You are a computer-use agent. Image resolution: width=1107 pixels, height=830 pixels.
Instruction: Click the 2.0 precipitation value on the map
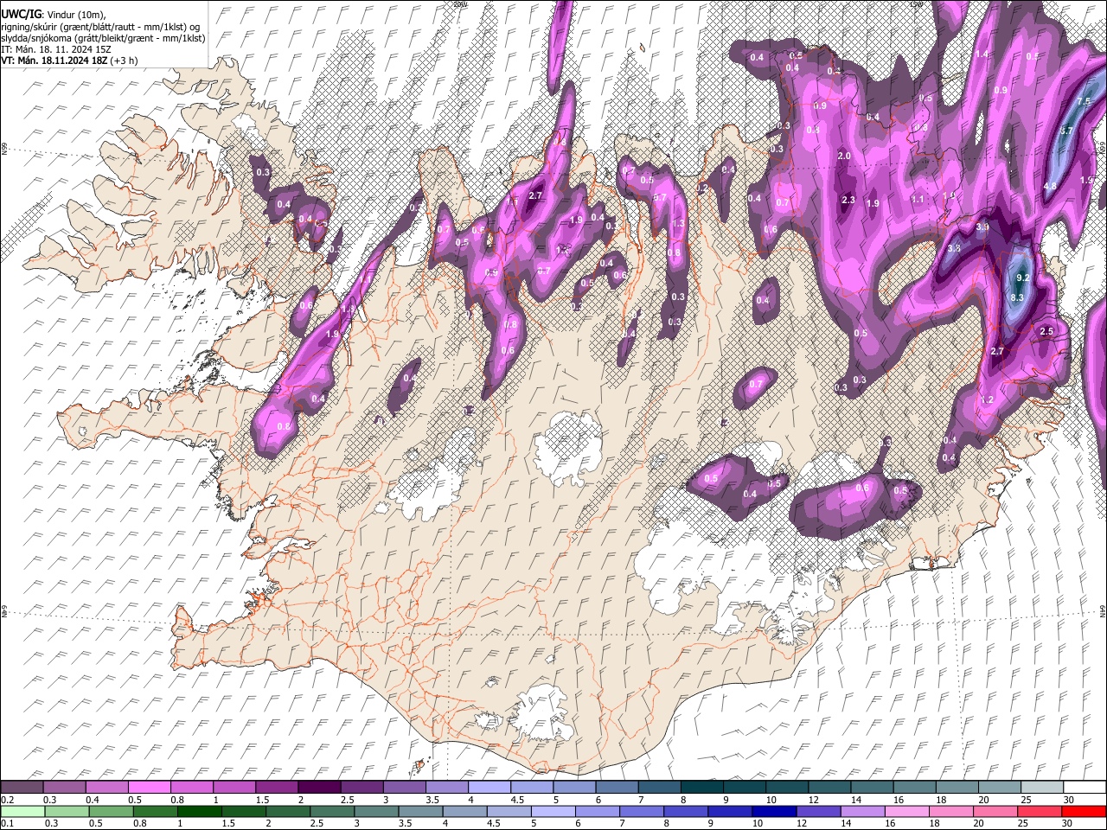845,156
